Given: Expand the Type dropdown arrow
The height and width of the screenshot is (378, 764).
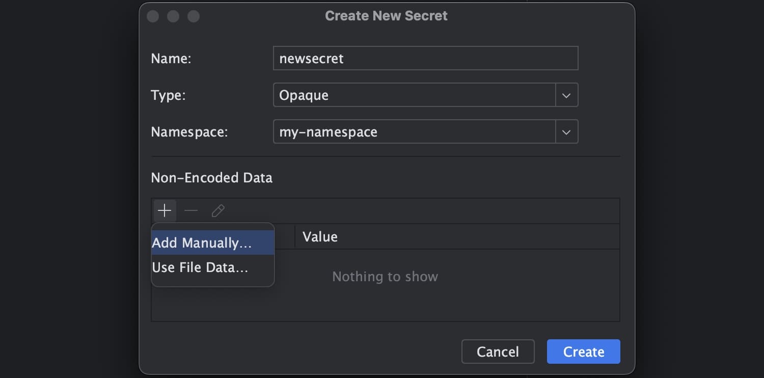Looking at the screenshot, I should point(566,95).
